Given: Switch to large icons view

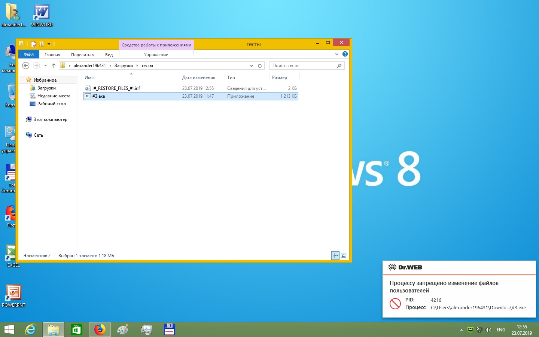Looking at the screenshot, I should (344, 255).
